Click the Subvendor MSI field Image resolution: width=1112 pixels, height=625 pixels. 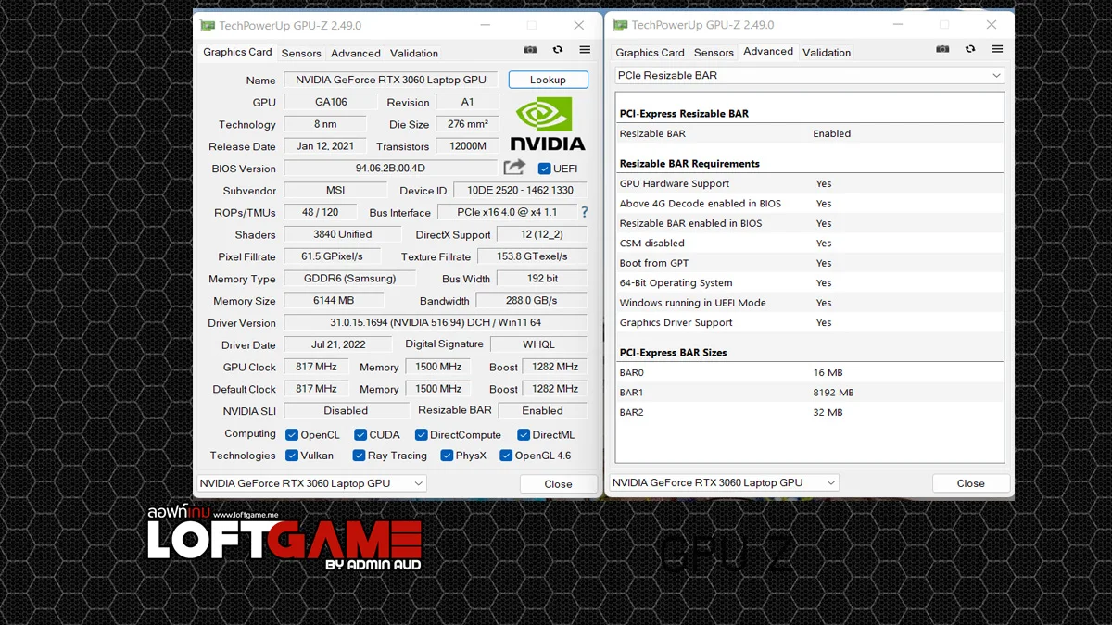coord(335,190)
